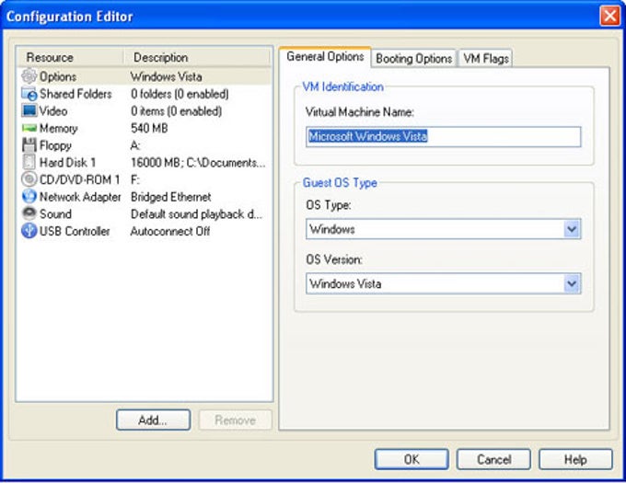Screen dimensions: 626x483
Task: Select the Options resource row label
Action: (58, 76)
